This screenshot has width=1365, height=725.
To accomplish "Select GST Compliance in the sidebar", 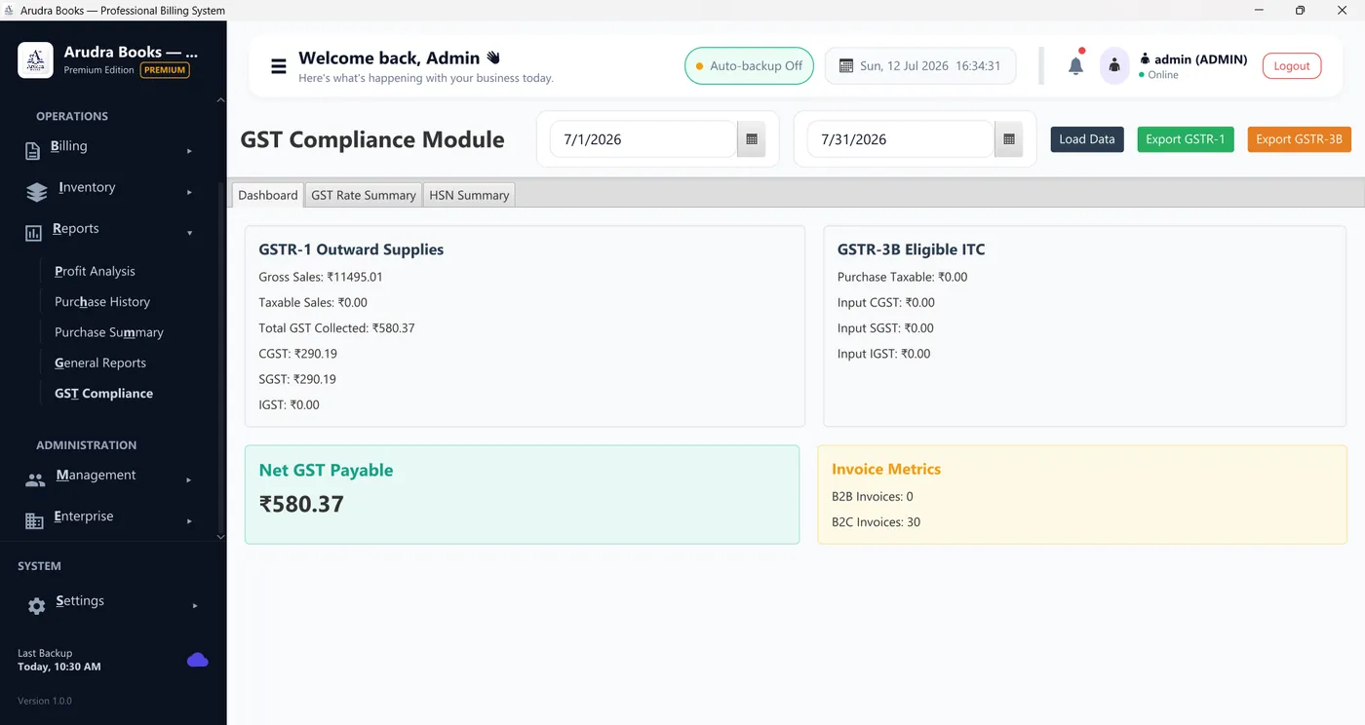I will pyautogui.click(x=103, y=394).
